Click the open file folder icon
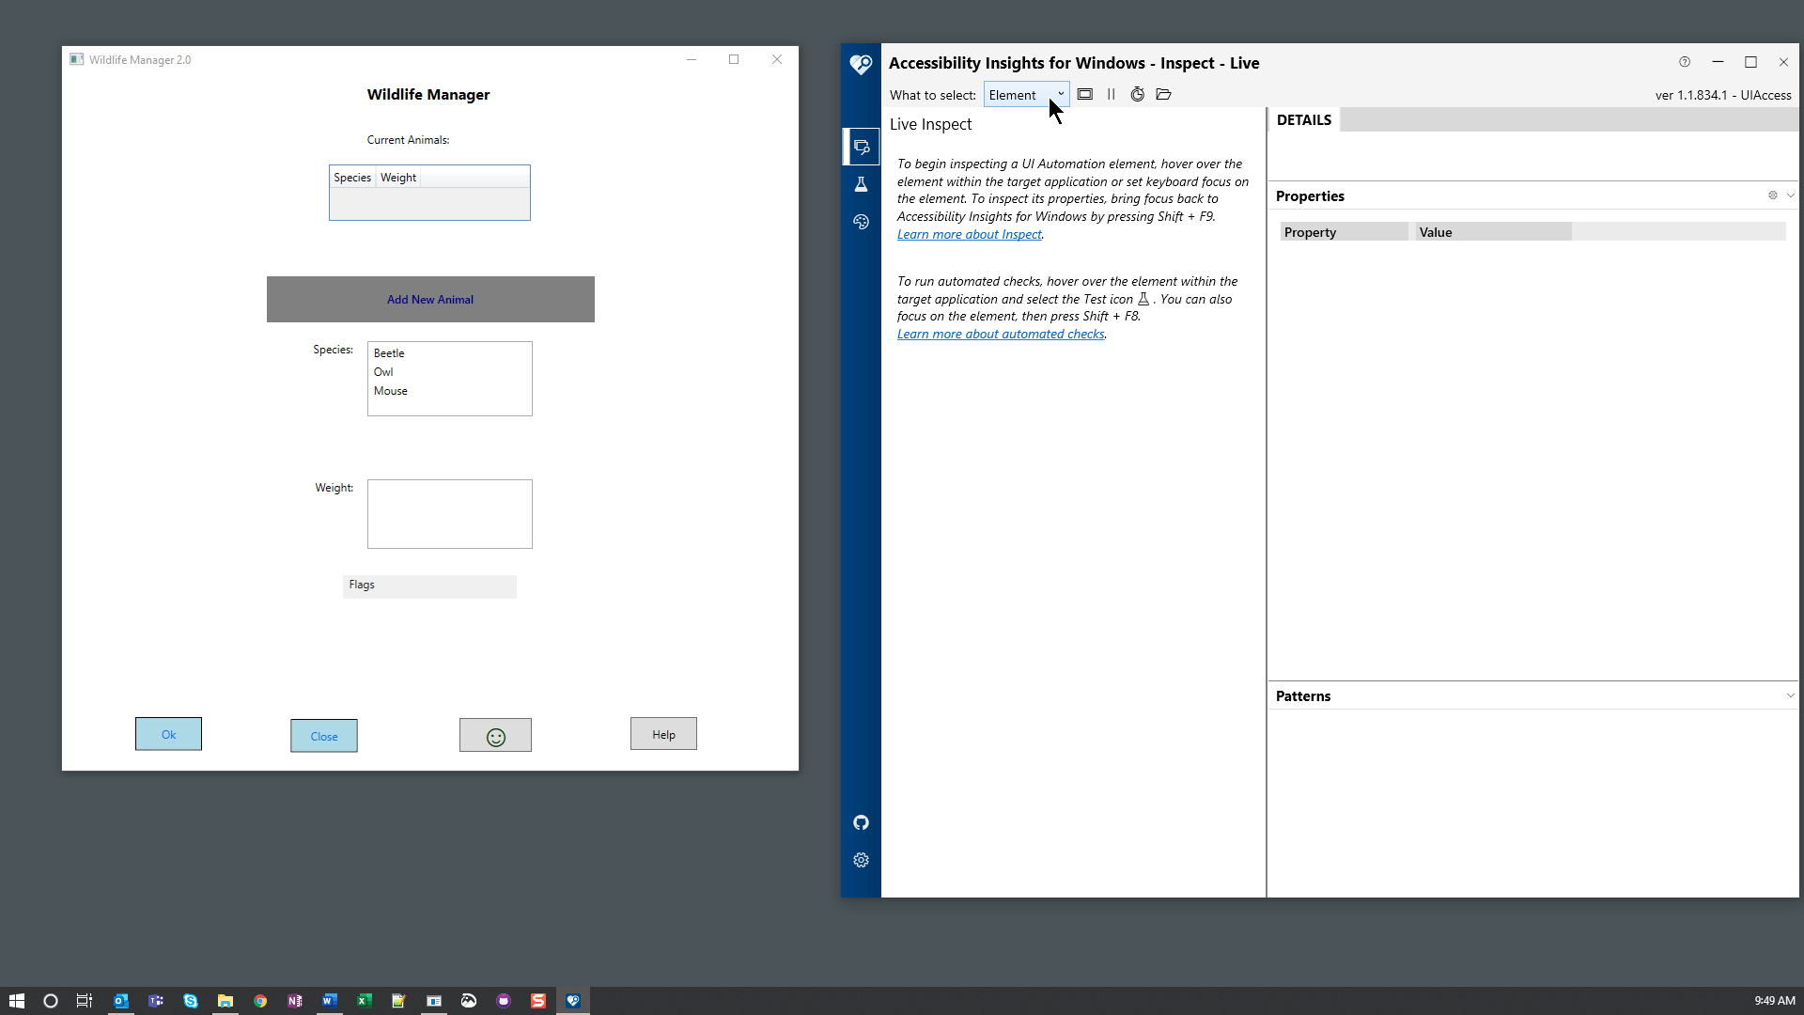Screen dimensions: 1804x1015 [1163, 94]
